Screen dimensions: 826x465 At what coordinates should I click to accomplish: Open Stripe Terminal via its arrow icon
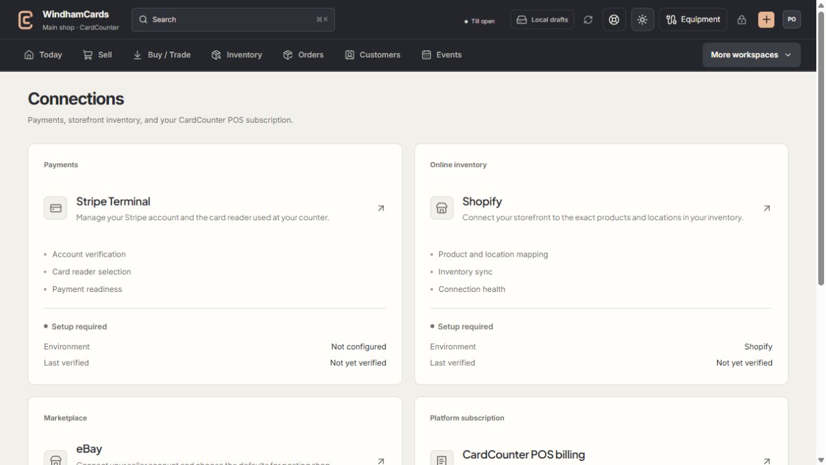point(381,208)
